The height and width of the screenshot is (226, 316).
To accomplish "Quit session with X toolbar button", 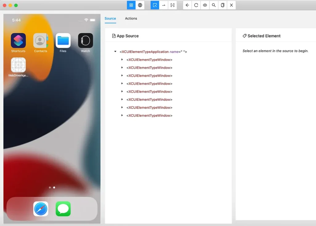I will [x=231, y=5].
